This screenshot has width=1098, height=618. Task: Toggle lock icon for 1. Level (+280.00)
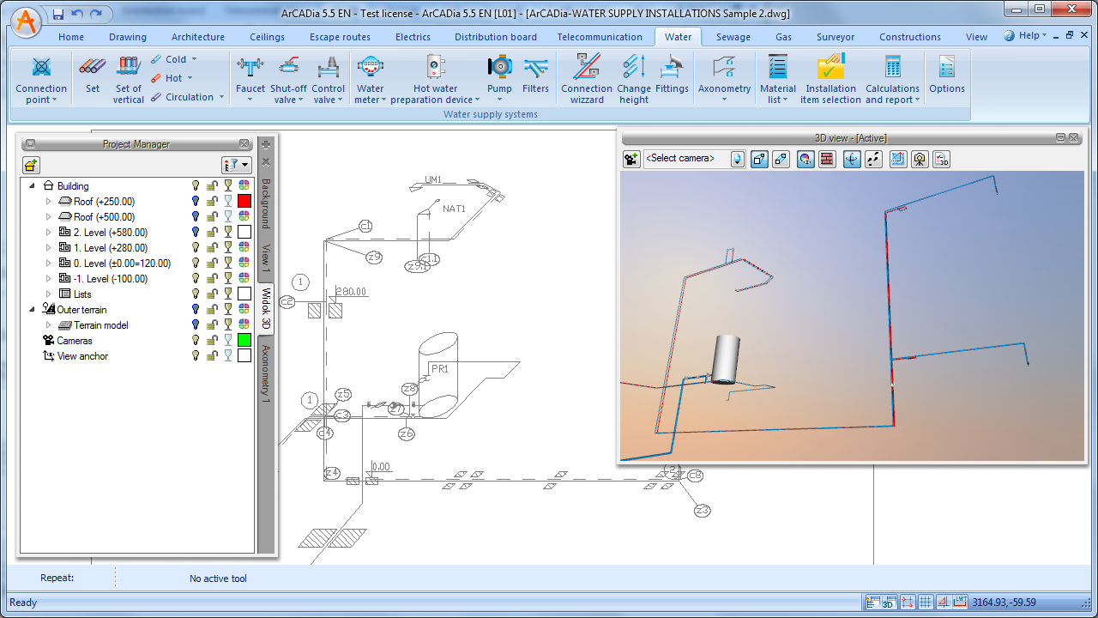pyautogui.click(x=212, y=247)
